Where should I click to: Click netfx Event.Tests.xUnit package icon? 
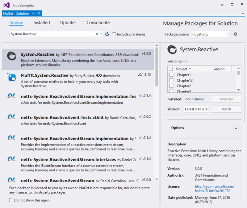point(11,117)
